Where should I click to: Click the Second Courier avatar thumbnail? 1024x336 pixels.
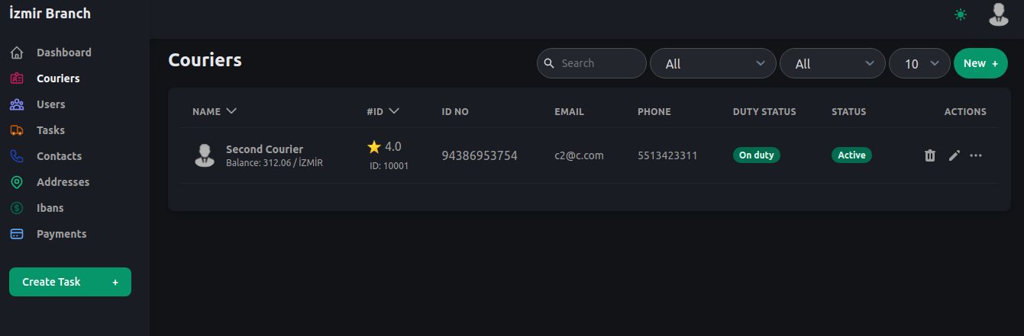click(204, 155)
